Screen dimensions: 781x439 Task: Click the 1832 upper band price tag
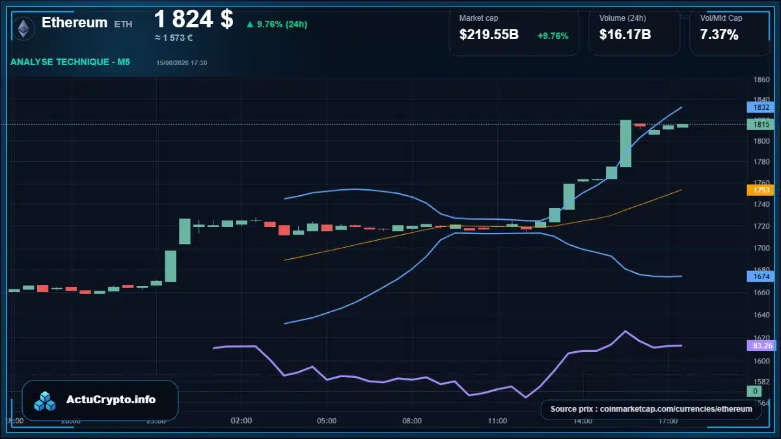761,107
